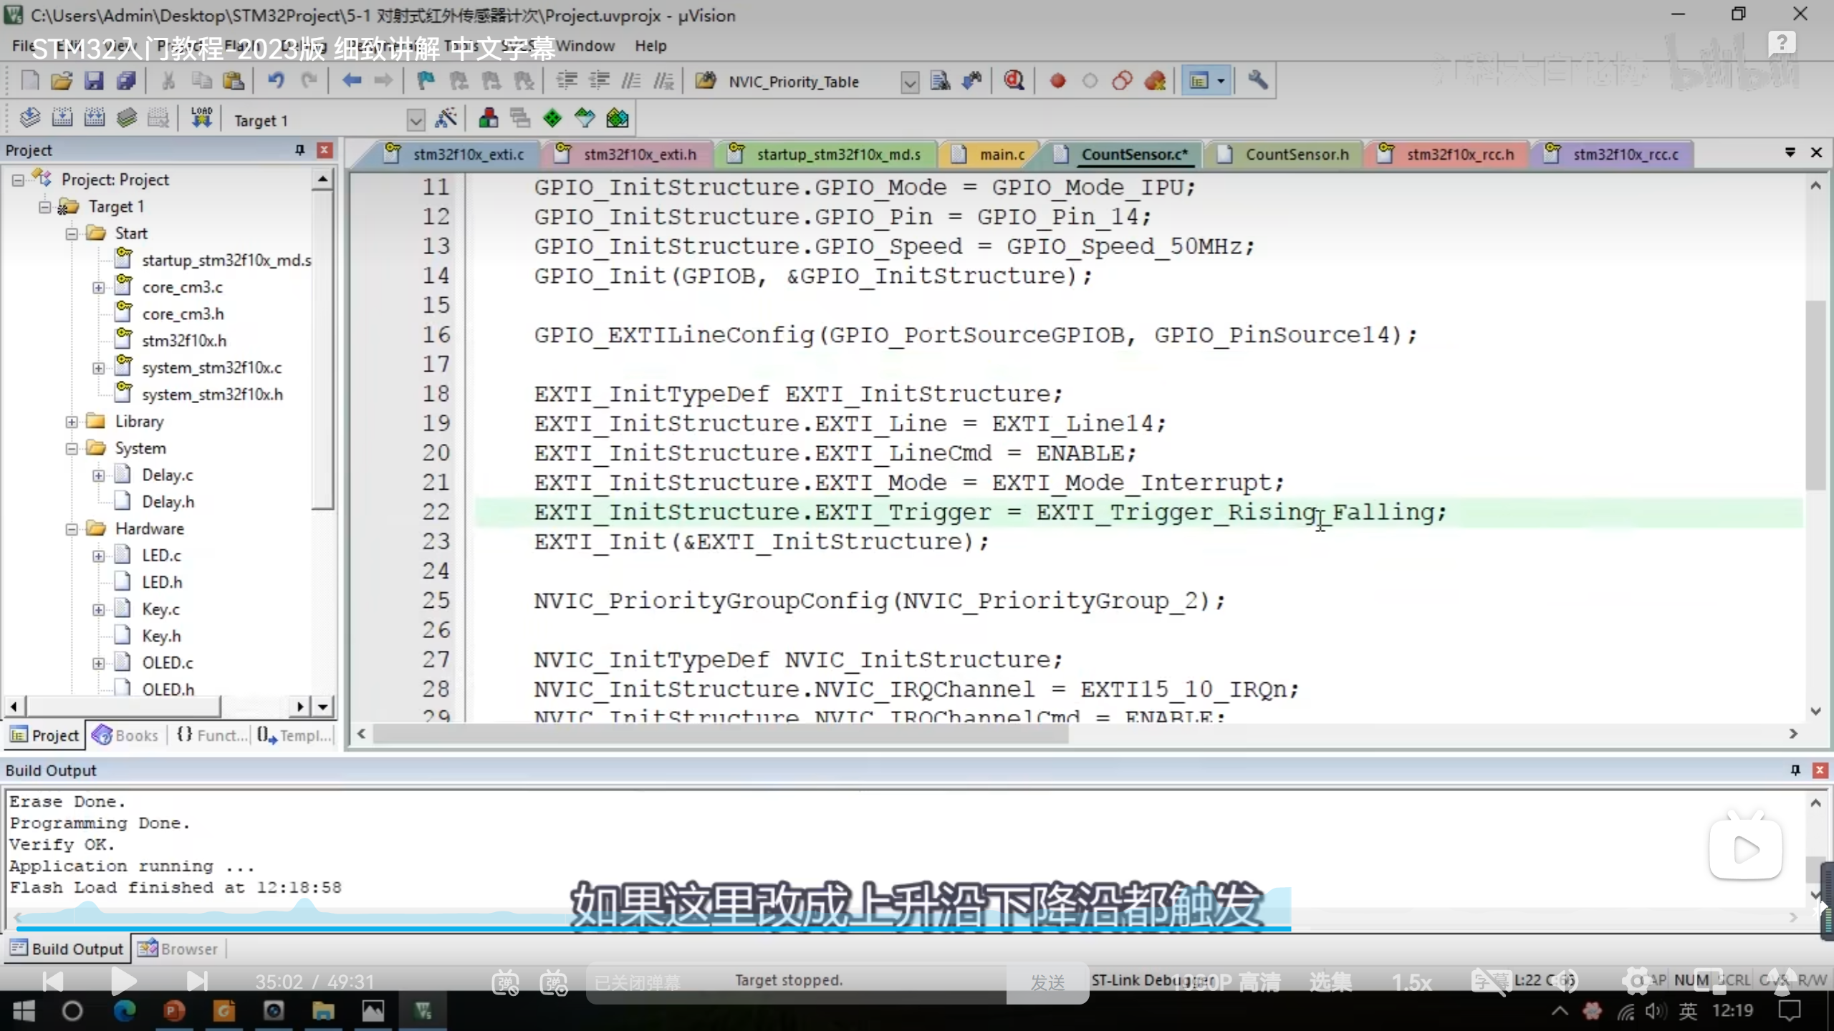Image resolution: width=1834 pixels, height=1031 pixels.
Task: Start debug session magnifier icon
Action: pos(1014,81)
